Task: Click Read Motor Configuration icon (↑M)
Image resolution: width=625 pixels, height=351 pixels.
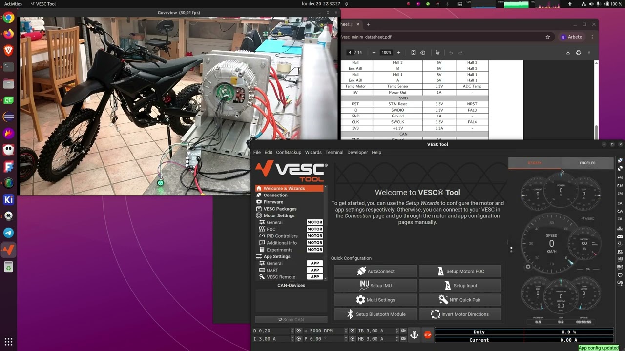Action: 620,177
